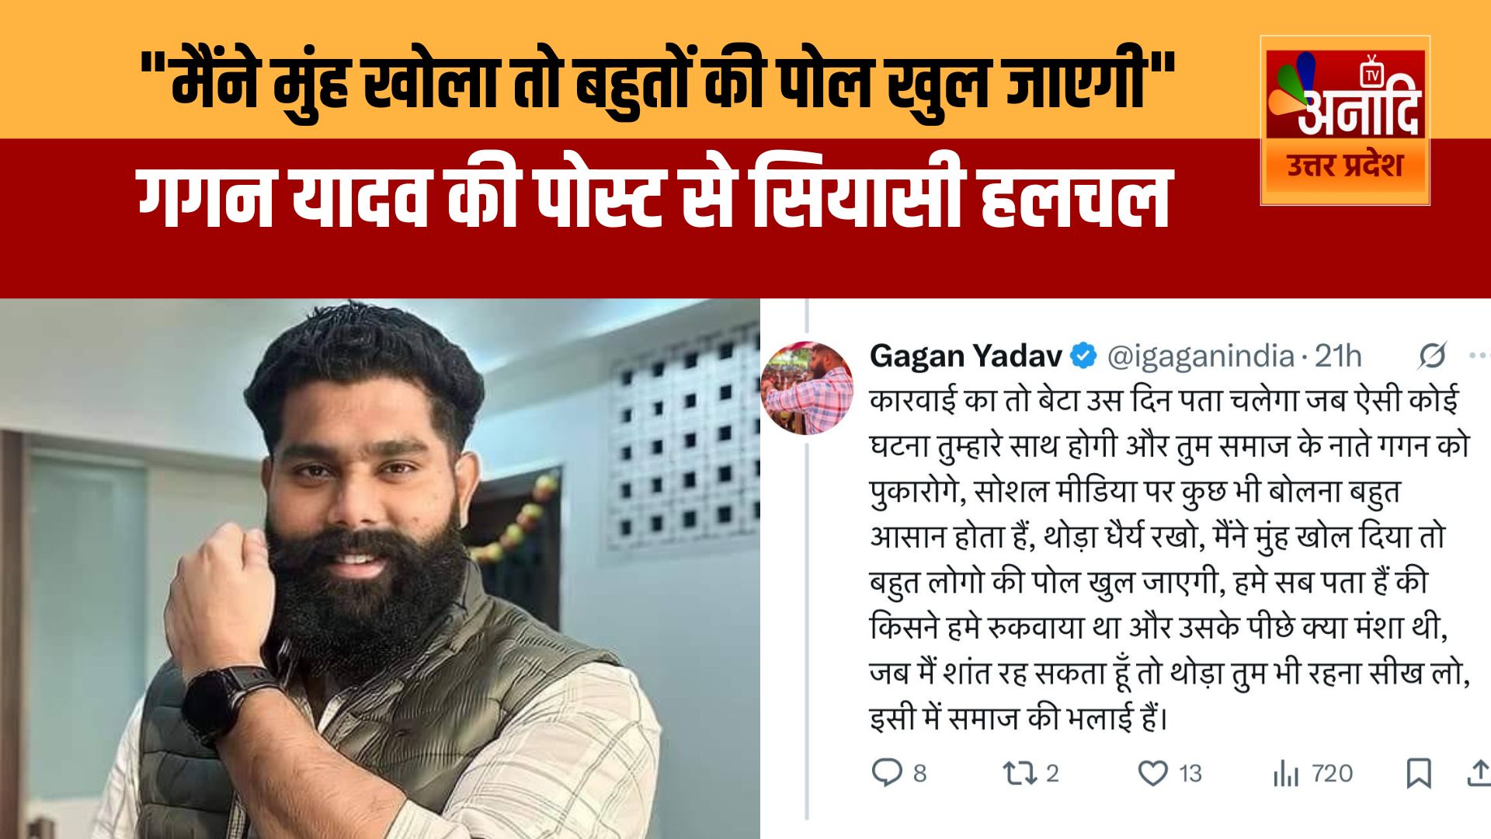Click the blue verified badge
The width and height of the screenshot is (1491, 839).
tap(1083, 356)
